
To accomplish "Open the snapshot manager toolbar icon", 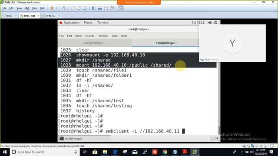I will [85, 8].
